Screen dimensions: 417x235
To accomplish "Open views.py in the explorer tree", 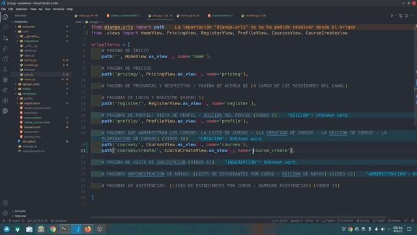I will [x=30, y=80].
